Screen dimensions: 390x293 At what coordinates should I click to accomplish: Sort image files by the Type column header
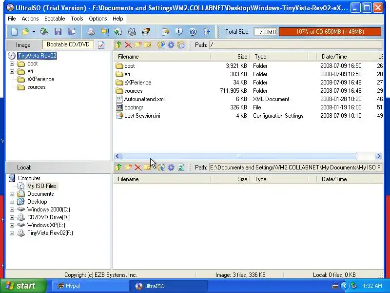pyautogui.click(x=279, y=57)
